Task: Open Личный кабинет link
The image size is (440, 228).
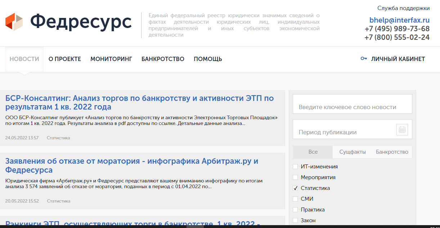Action: [x=398, y=59]
